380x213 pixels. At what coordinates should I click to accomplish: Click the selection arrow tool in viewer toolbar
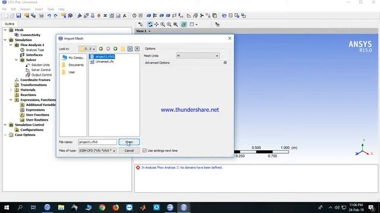tap(140, 24)
